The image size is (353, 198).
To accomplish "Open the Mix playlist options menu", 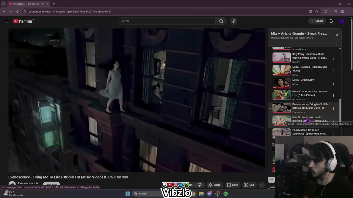I will pyautogui.click(x=337, y=43).
